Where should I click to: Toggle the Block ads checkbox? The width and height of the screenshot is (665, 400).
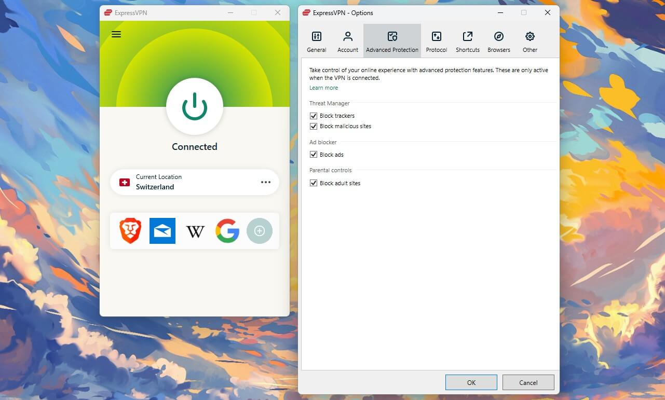(x=314, y=155)
